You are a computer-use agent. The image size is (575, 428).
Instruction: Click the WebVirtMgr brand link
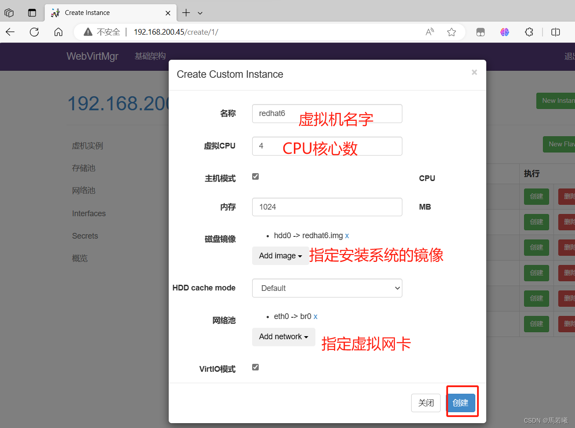(x=92, y=56)
